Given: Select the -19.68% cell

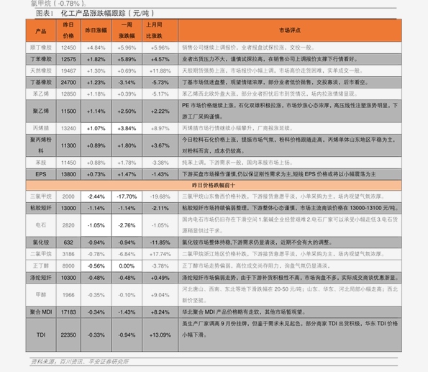Looking at the screenshot, I should point(160,196).
